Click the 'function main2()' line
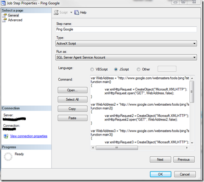 tap(102, 108)
